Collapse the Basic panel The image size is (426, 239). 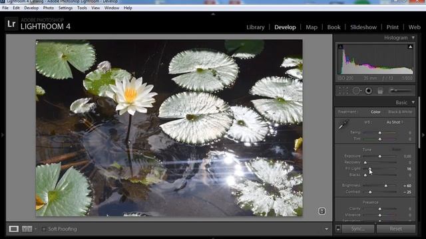pyautogui.click(x=413, y=102)
